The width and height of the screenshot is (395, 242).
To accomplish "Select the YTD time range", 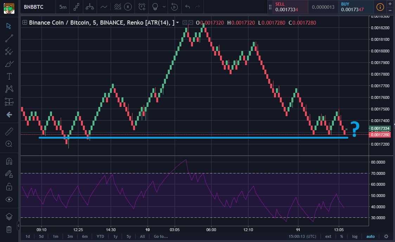I will tap(100, 236).
